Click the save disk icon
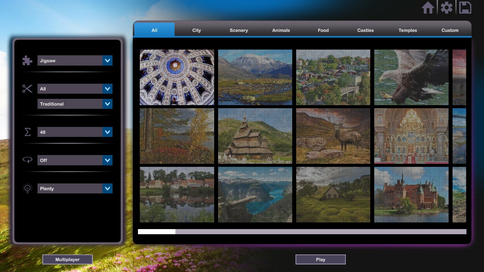Image resolution: width=484 pixels, height=272 pixels. (466, 8)
